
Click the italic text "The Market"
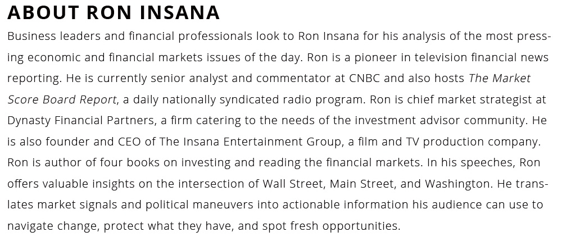click(500, 78)
